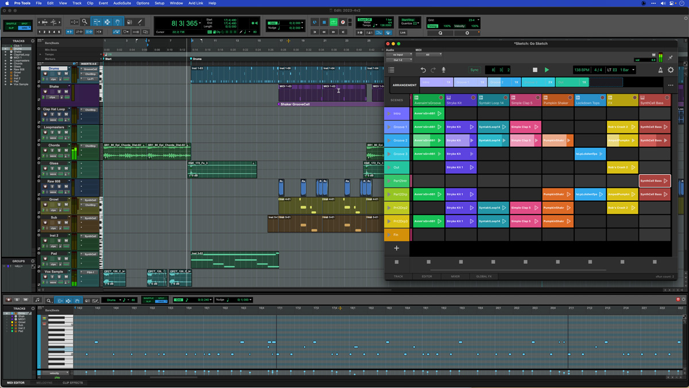Select the Zoomer tool in the toolbar
This screenshot has width=689, height=388.
(x=86, y=21)
